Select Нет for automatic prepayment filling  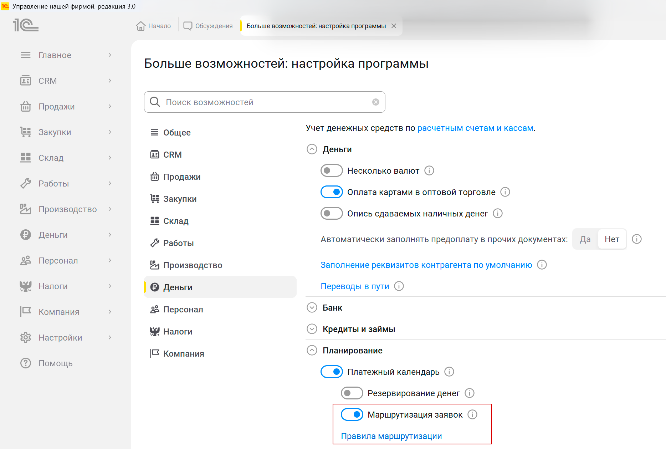coord(612,239)
